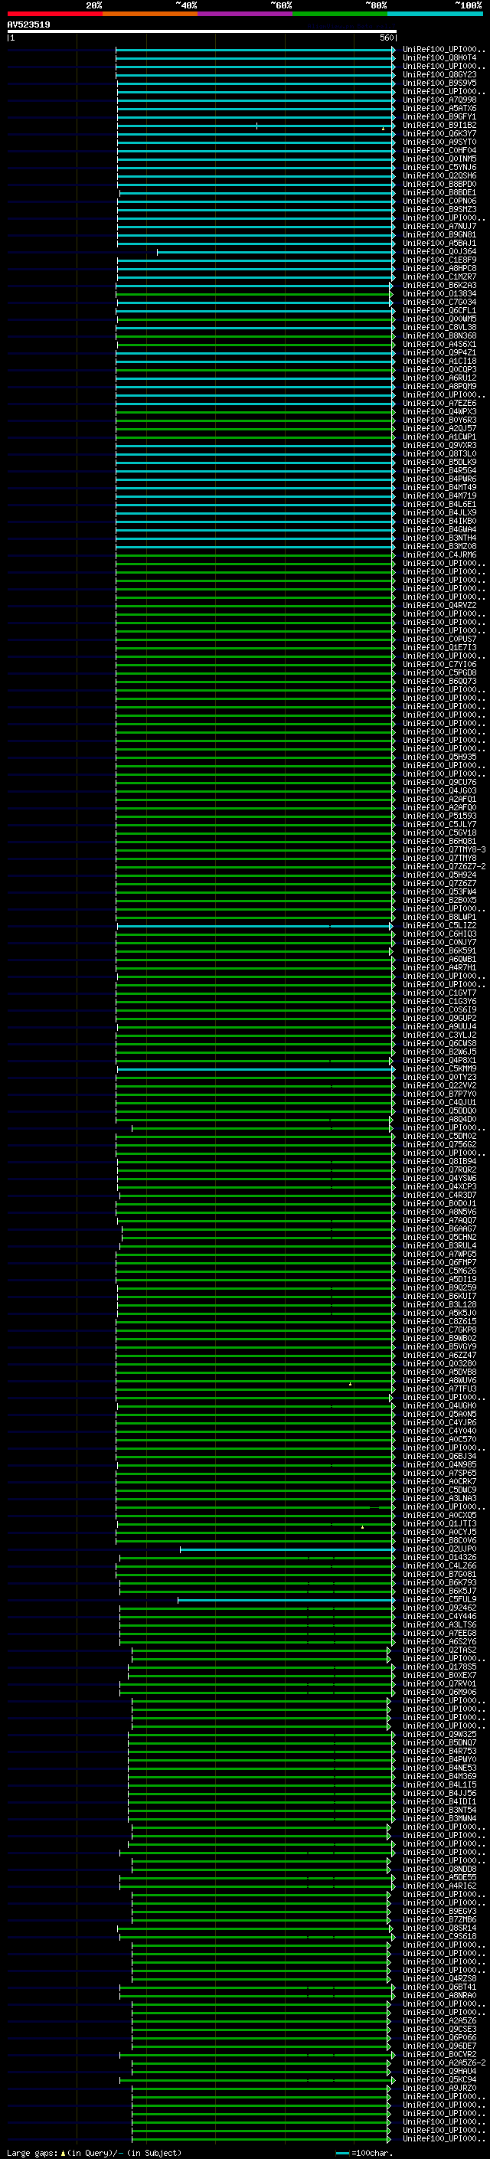Click the UniRef100_Q6CFL1 label
Image resolution: width=490 pixels, height=2159 pixels.
439,310
